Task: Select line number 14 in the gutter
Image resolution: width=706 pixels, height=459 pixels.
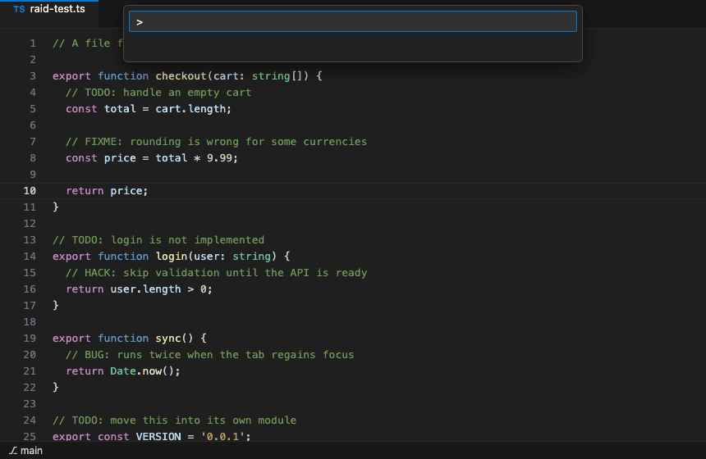Action: tap(30, 257)
